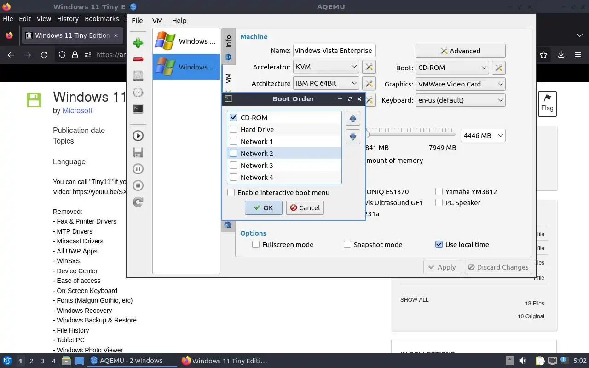
Task: Check Hard Drive in the Boot Order list
Action: [x=233, y=129]
